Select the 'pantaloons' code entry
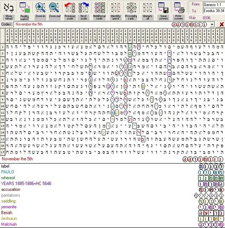The width and height of the screenshot is (225, 228). click(11, 195)
